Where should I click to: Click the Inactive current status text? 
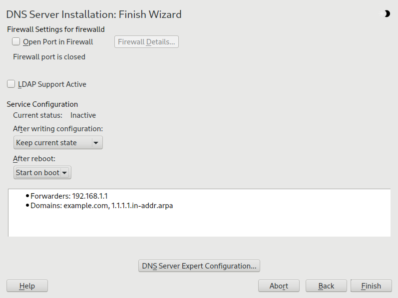tap(83, 115)
